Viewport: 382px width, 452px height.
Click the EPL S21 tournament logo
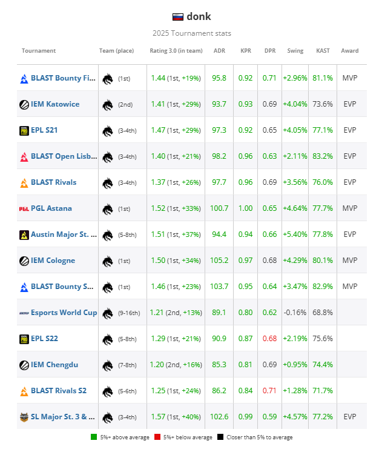click(x=24, y=130)
